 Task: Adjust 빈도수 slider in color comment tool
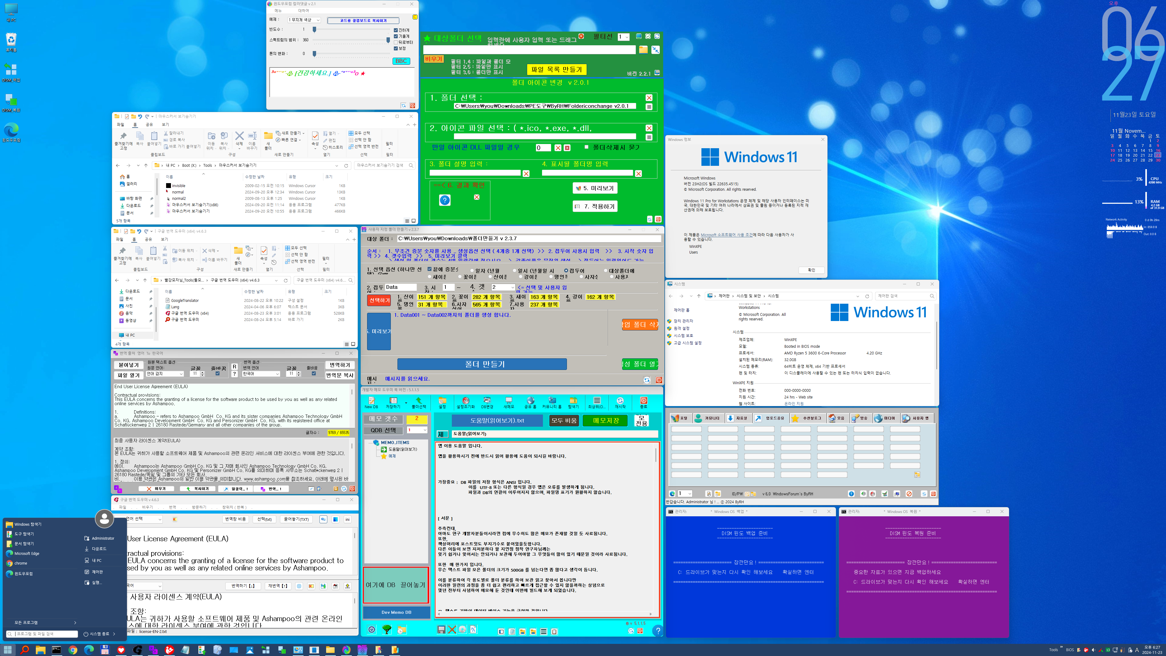314,29
